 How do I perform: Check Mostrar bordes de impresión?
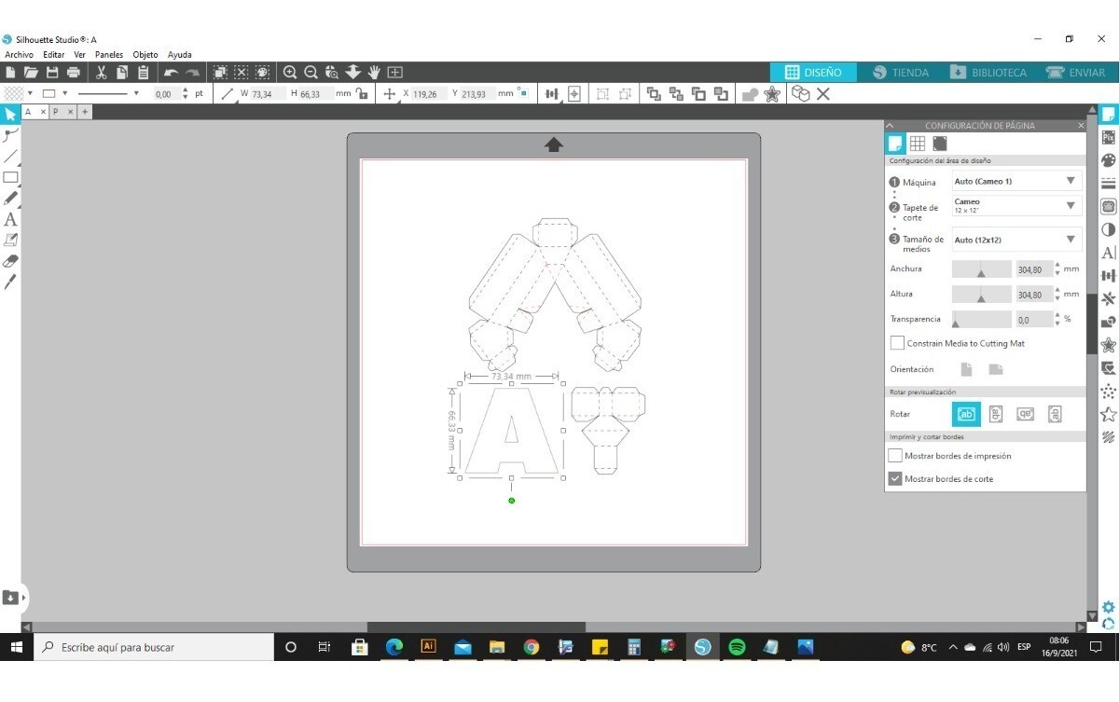895,456
